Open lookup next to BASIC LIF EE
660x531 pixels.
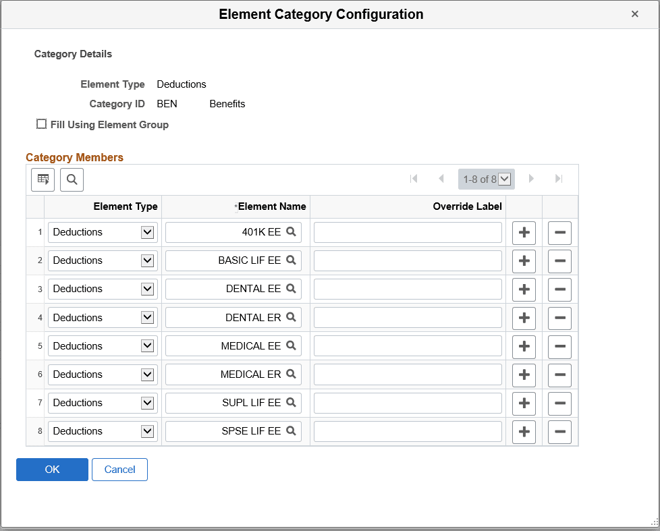point(292,260)
